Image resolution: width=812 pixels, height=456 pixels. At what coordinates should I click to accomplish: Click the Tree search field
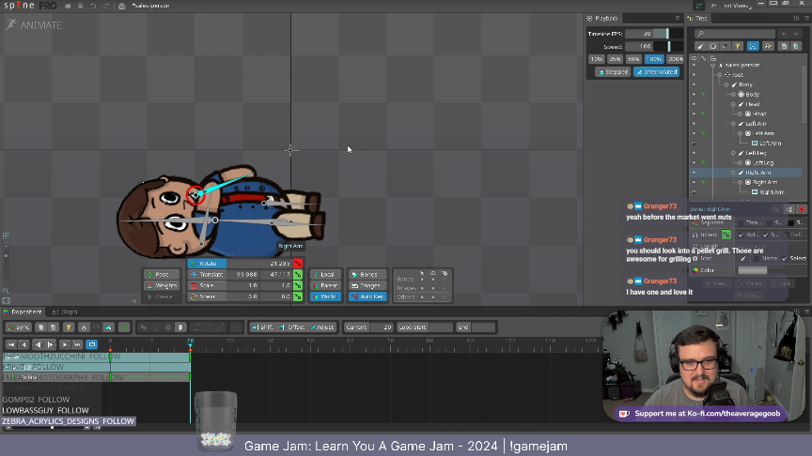735,34
